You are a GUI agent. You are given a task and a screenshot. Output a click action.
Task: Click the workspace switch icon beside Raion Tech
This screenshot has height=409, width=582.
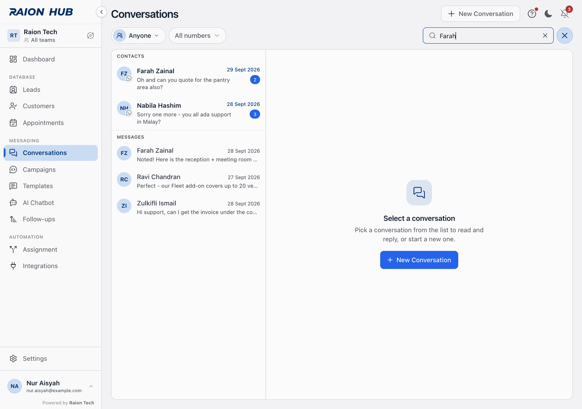tap(91, 36)
